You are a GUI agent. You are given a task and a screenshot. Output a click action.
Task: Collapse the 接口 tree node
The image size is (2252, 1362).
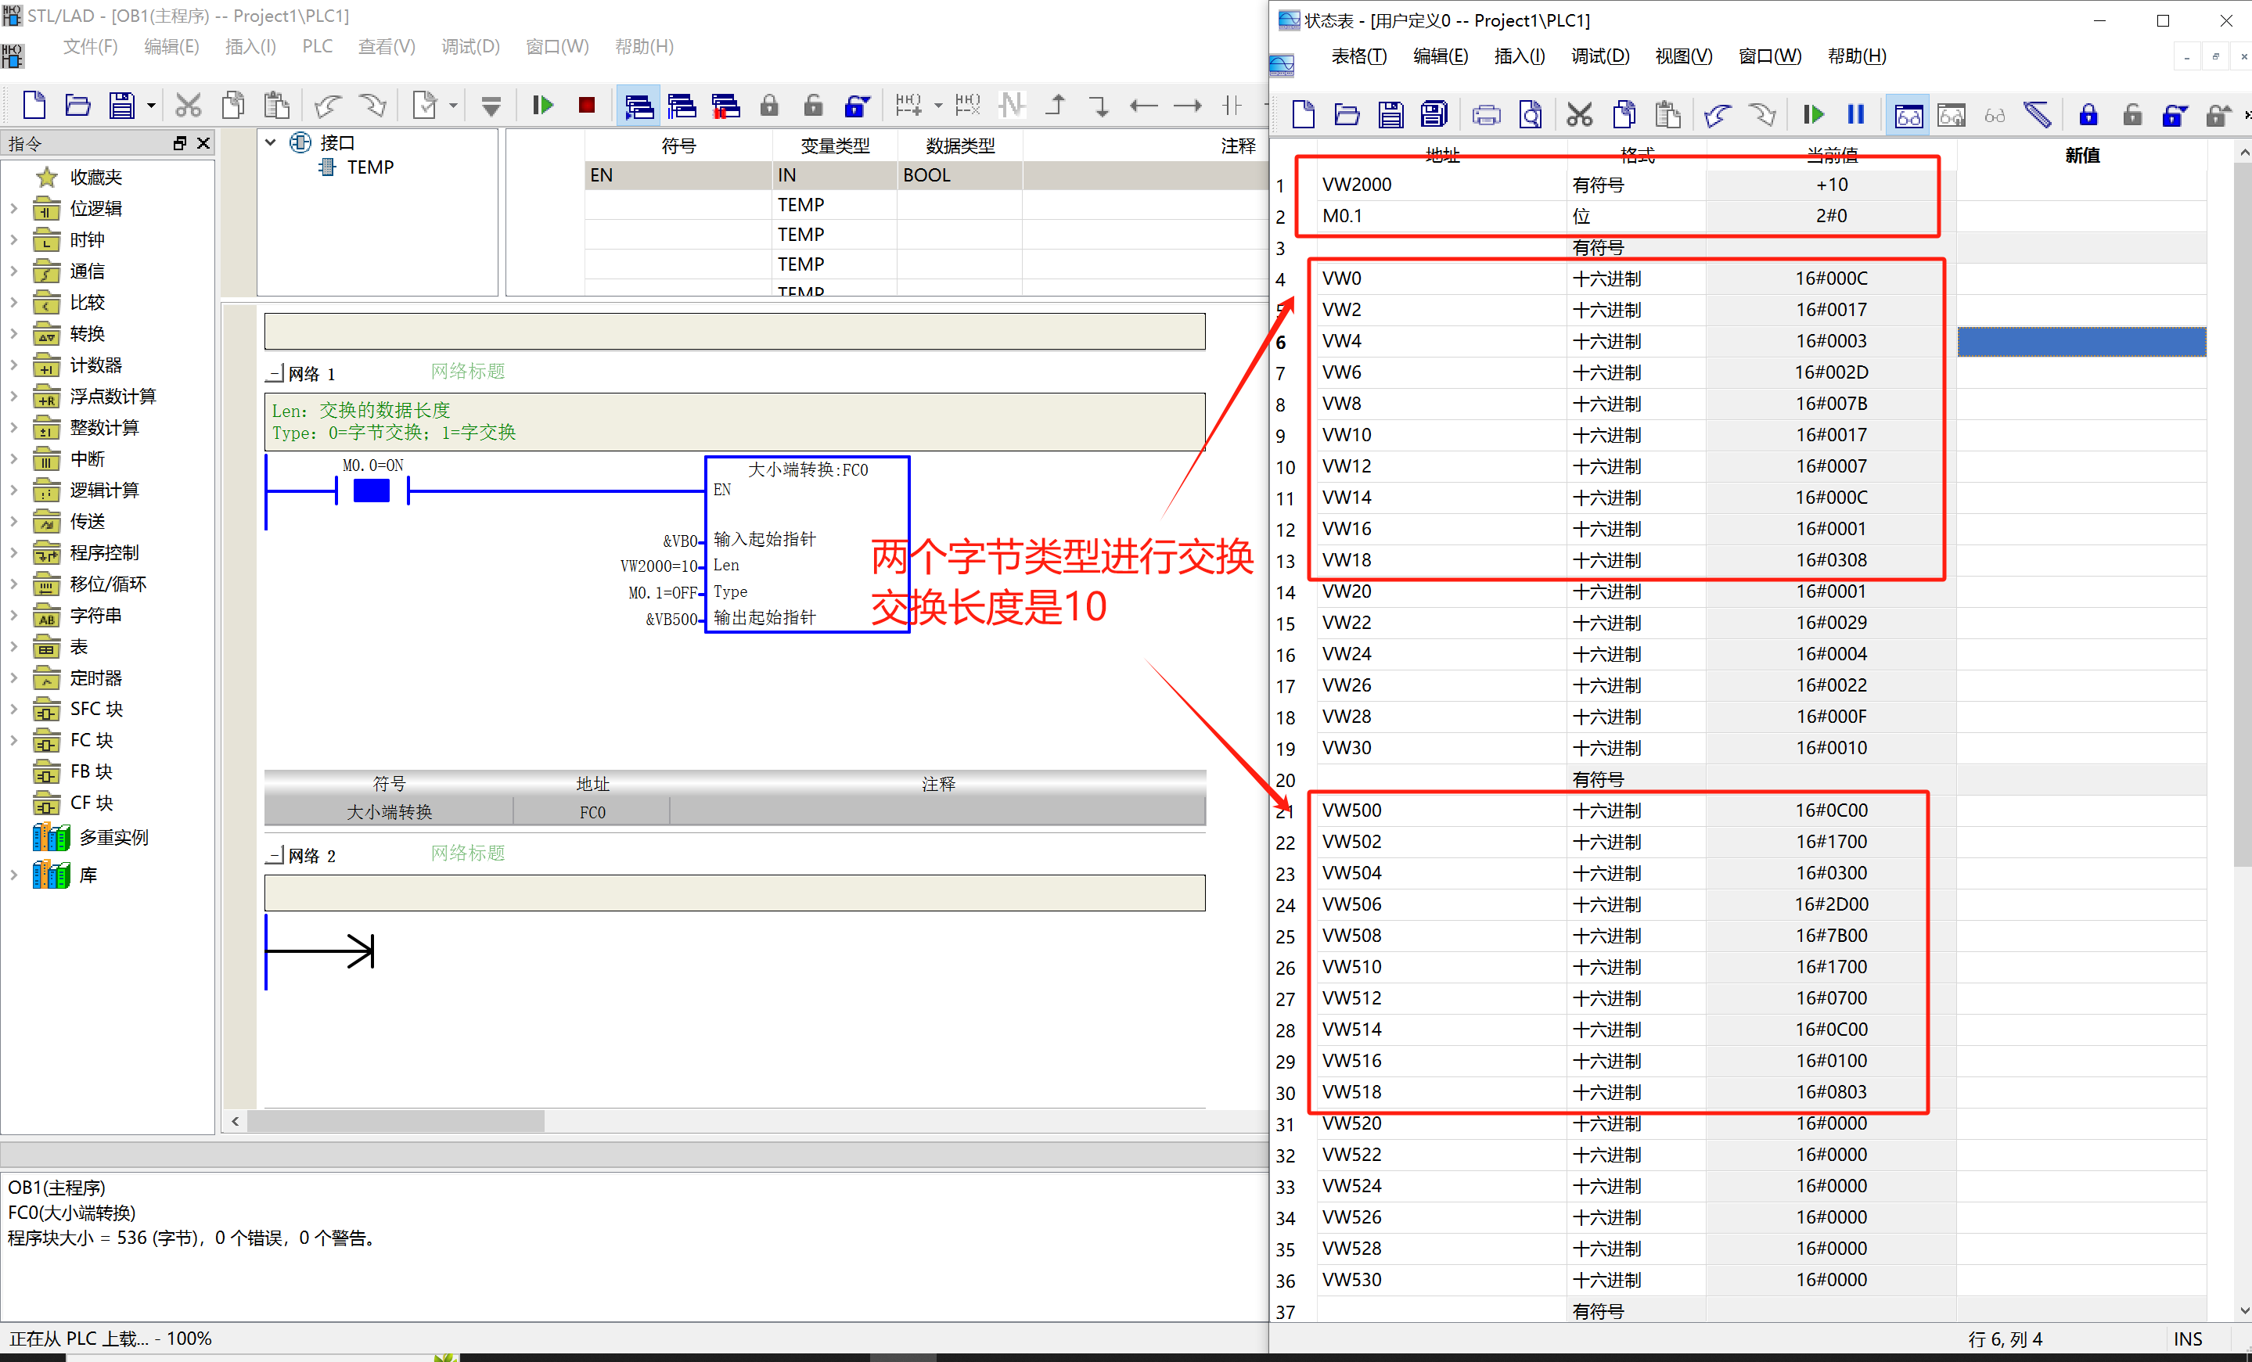coord(271,142)
